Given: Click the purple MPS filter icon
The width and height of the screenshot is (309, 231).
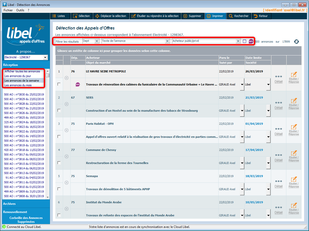Looking at the screenshot, I should point(251,41).
